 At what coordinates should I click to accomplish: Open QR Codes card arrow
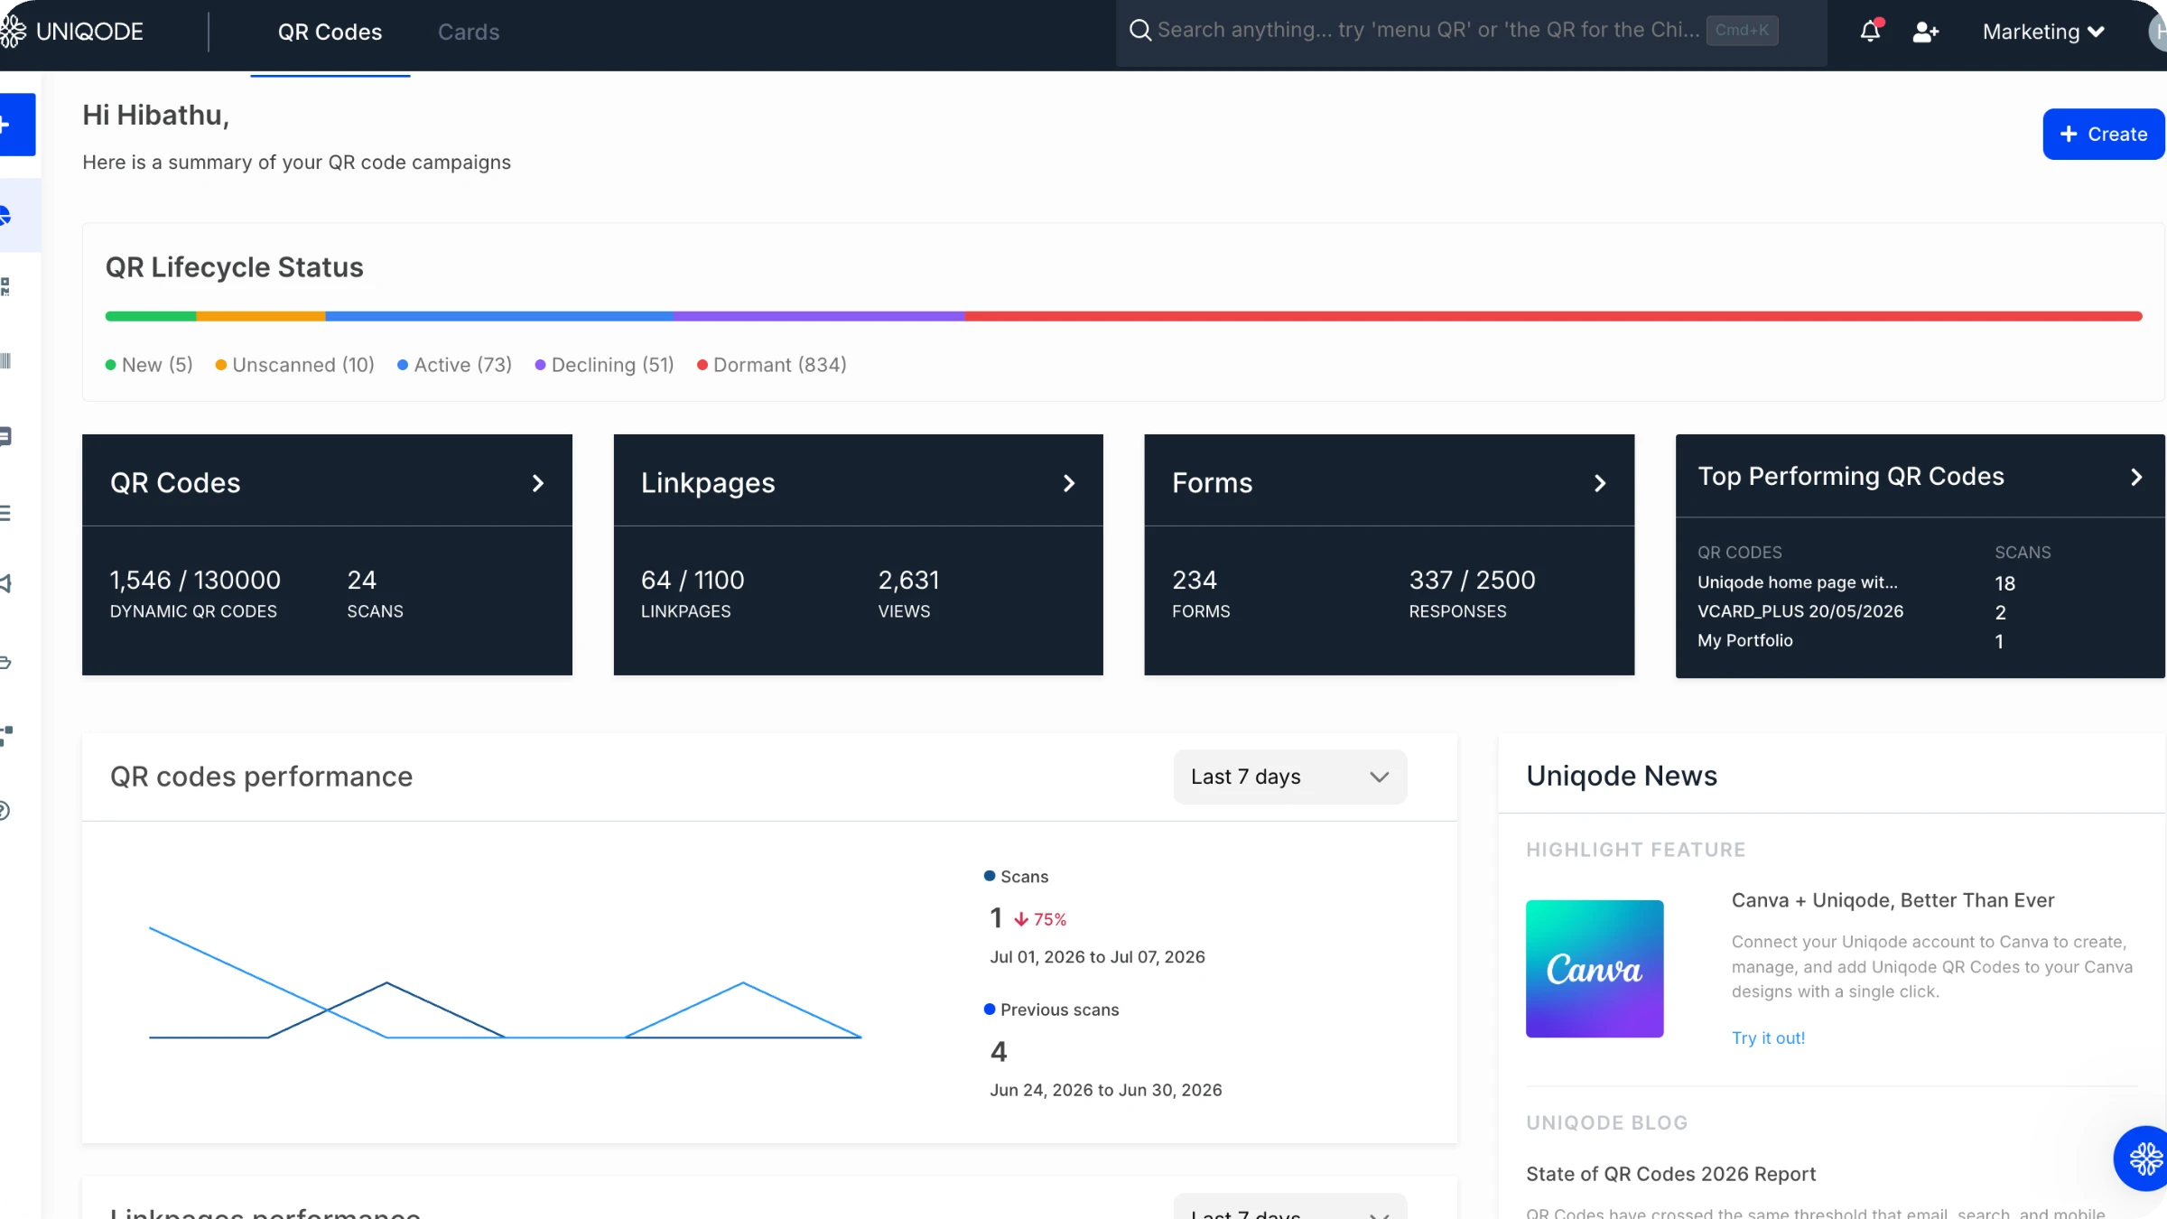[x=537, y=483]
